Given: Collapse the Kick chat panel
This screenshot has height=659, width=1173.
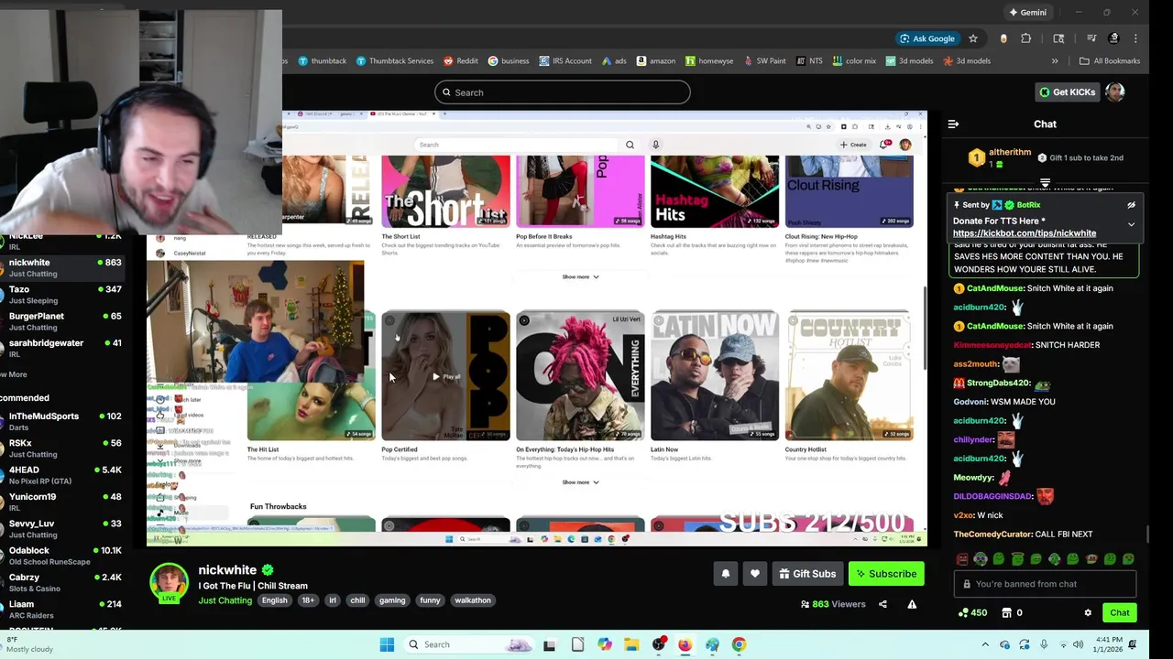Looking at the screenshot, I should 953,124.
